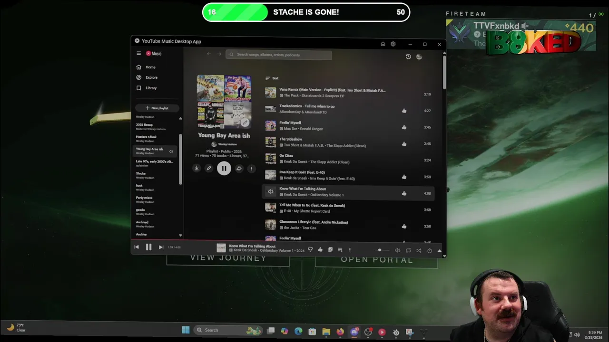This screenshot has width=609, height=342.
Task: Toggle like on Ima Keep It Goin'
Action: [404, 177]
